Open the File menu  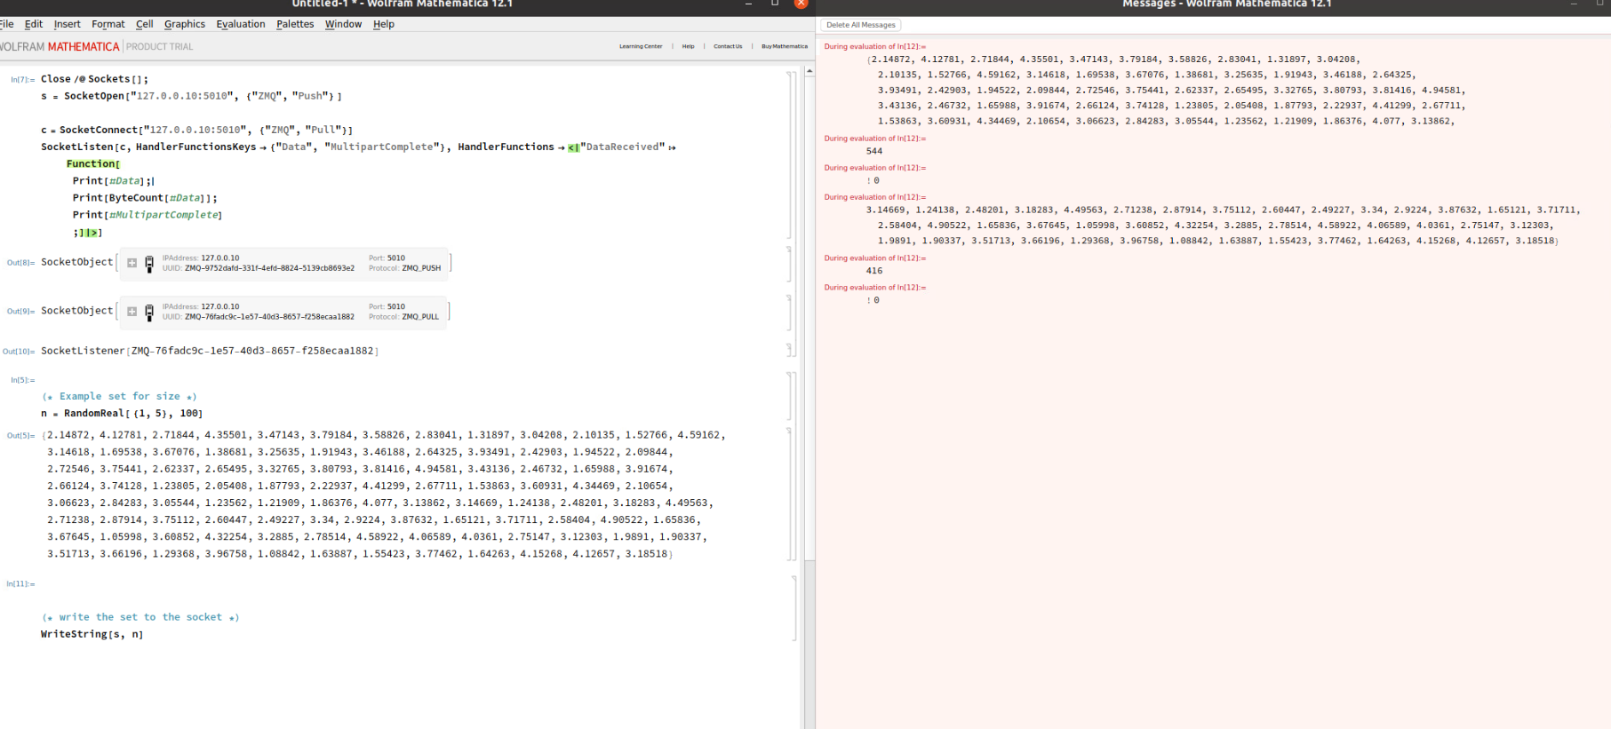pyautogui.click(x=6, y=24)
